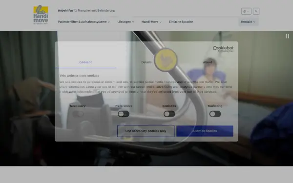
Task: Open the search magnifier icon
Action: coord(256,11)
